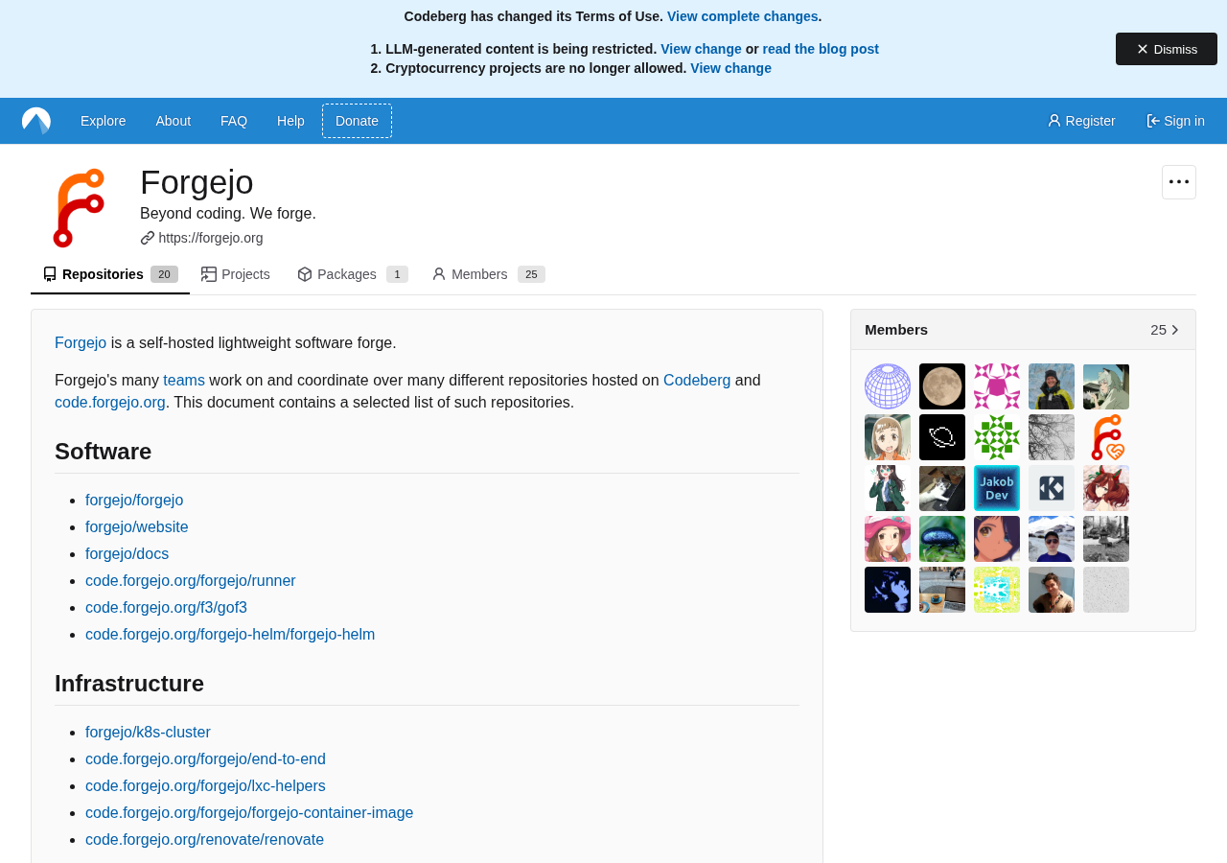
Task: Open the teams link
Action: (184, 380)
